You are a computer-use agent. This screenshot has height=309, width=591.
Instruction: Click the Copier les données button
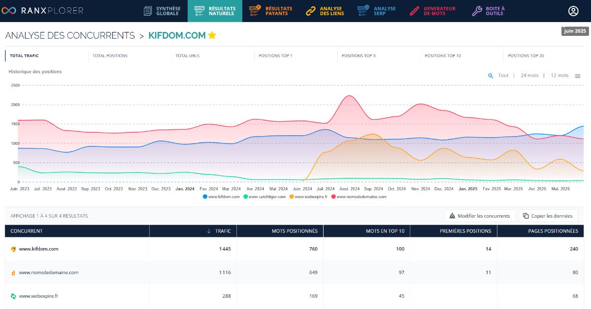tap(548, 216)
